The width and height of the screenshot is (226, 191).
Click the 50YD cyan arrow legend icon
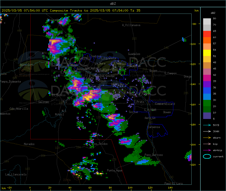pos(207,125)
